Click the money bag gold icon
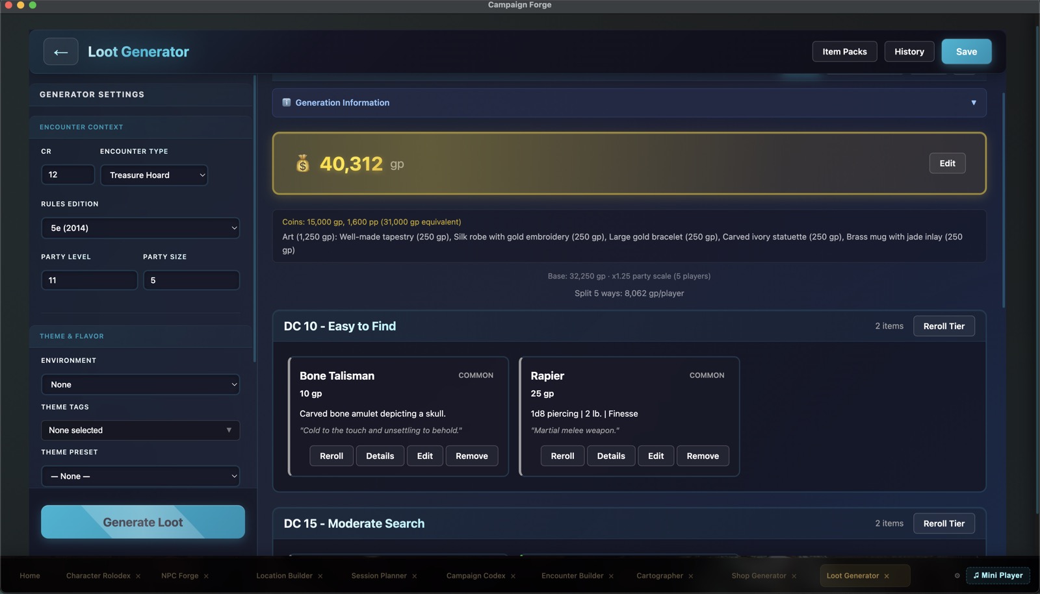1040x594 pixels. 303,164
